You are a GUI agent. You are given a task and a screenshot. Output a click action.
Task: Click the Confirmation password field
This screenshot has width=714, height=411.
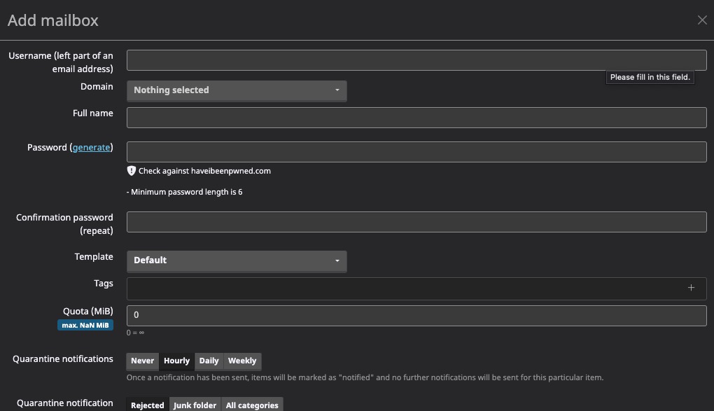point(416,221)
